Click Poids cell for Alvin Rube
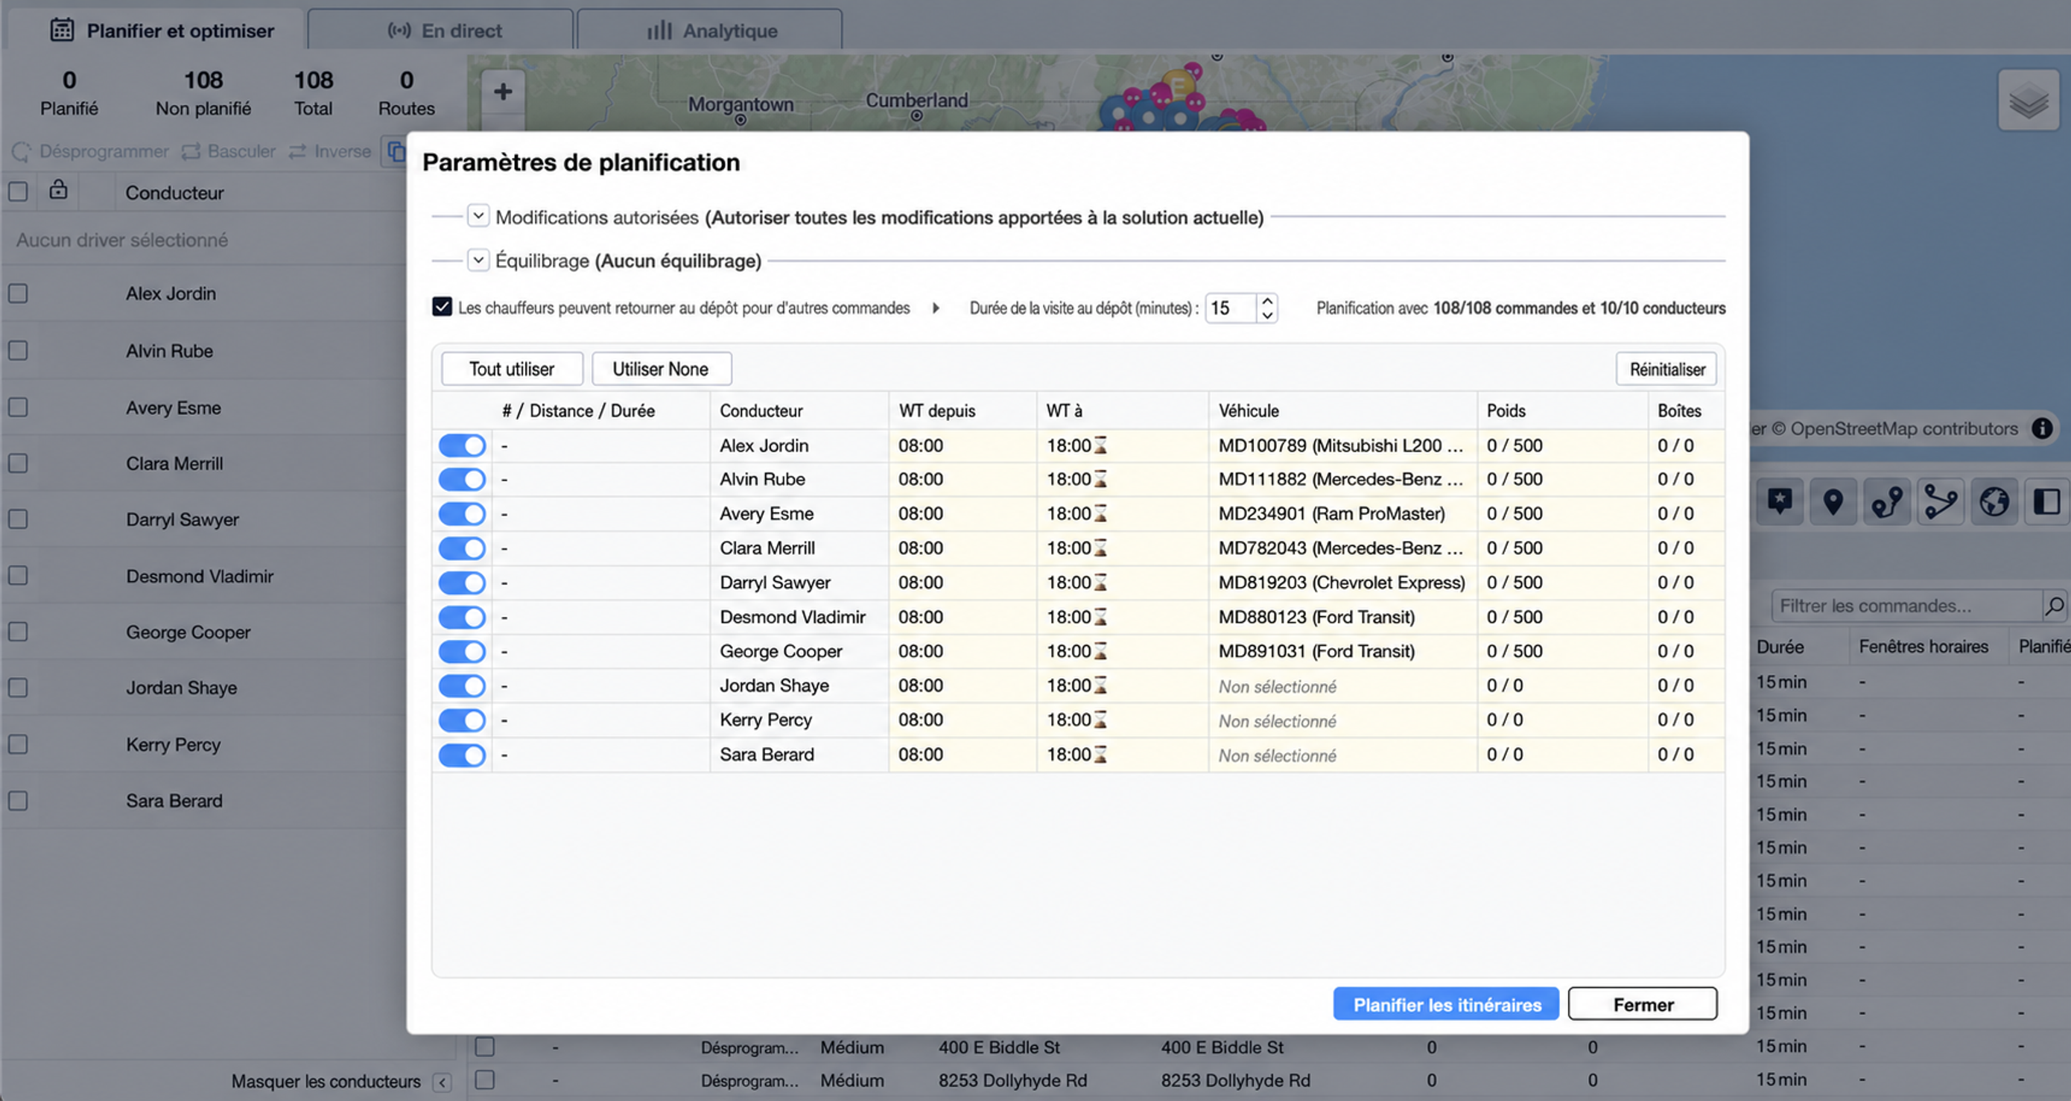Viewport: 2071px width, 1101px height. tap(1562, 479)
